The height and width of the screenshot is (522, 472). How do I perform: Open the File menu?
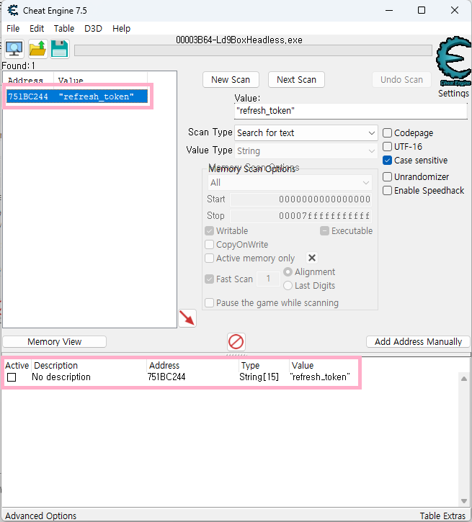tap(13, 29)
